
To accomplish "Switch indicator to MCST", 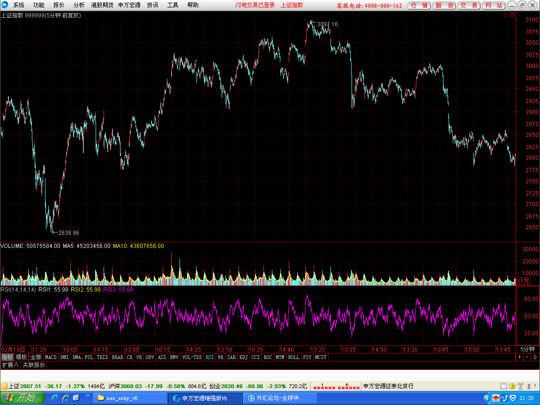I will coord(320,357).
